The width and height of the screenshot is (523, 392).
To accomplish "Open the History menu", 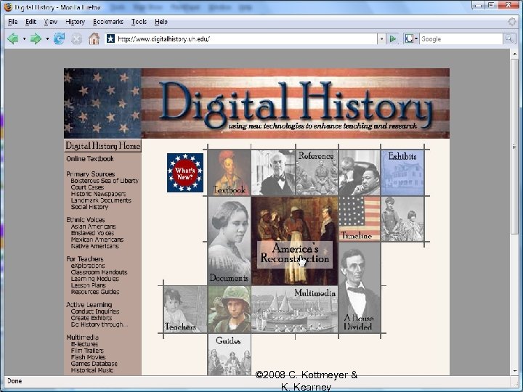I will point(75,22).
